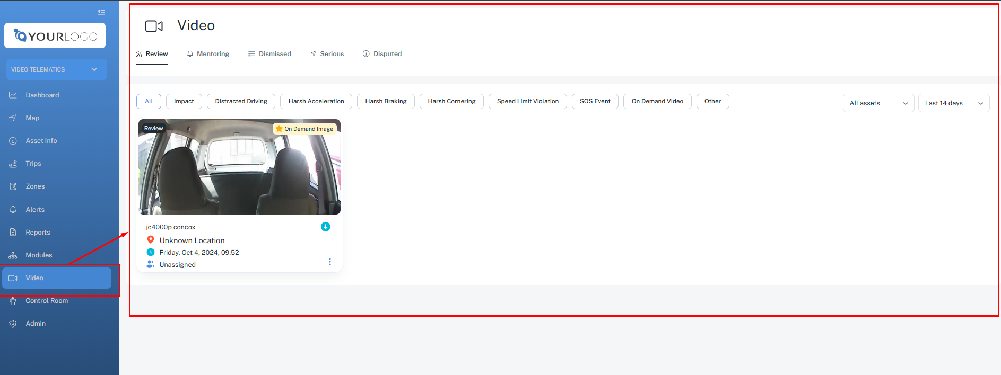The image size is (1001, 375).
Task: Click the Unknown Location text
Action: click(192, 240)
